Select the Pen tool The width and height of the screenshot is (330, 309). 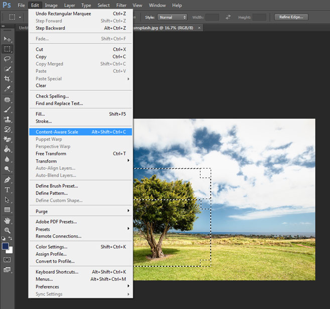pyautogui.click(x=7, y=180)
